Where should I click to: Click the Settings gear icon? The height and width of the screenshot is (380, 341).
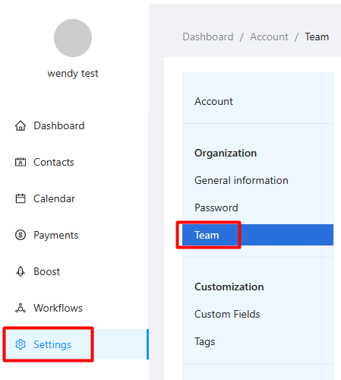click(x=21, y=344)
